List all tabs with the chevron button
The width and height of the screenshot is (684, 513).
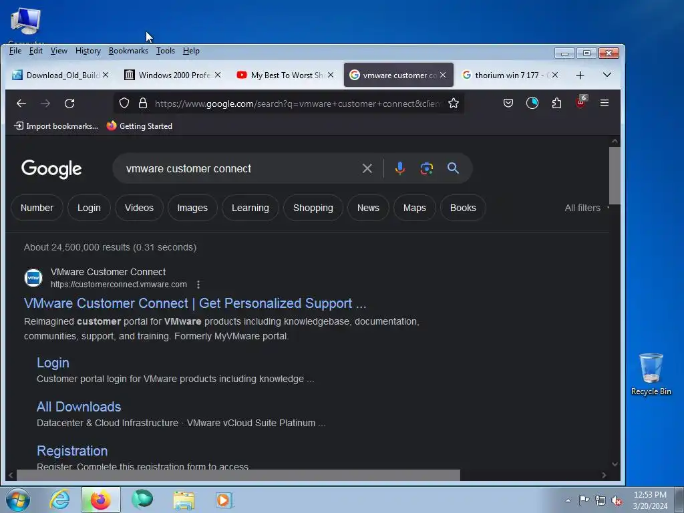point(607,75)
